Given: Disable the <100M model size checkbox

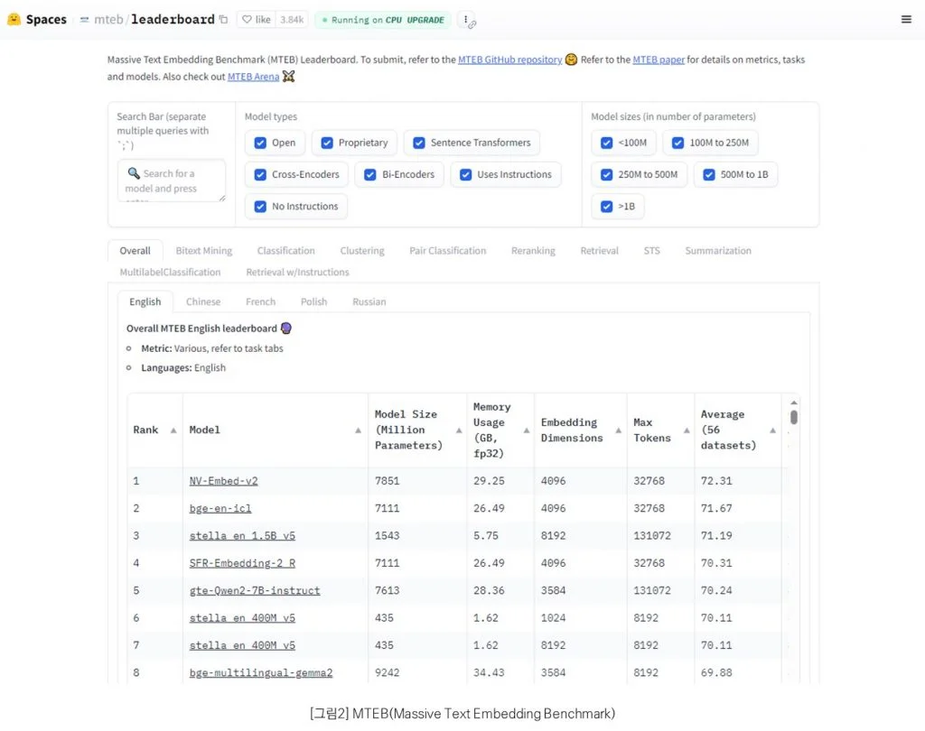Looking at the screenshot, I should [x=606, y=143].
